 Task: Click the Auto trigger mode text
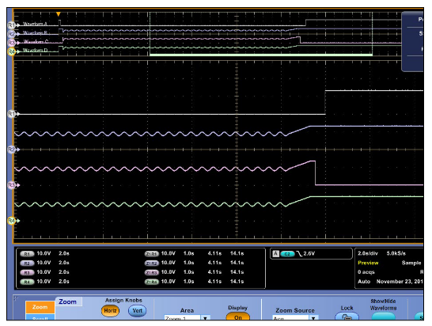pos(364,282)
